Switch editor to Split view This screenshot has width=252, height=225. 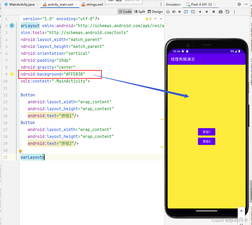pos(139,11)
